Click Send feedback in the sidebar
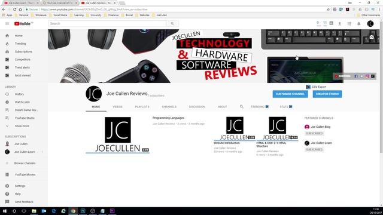Image resolution: width=383 pixels, height=215 pixels. [x=24, y=202]
